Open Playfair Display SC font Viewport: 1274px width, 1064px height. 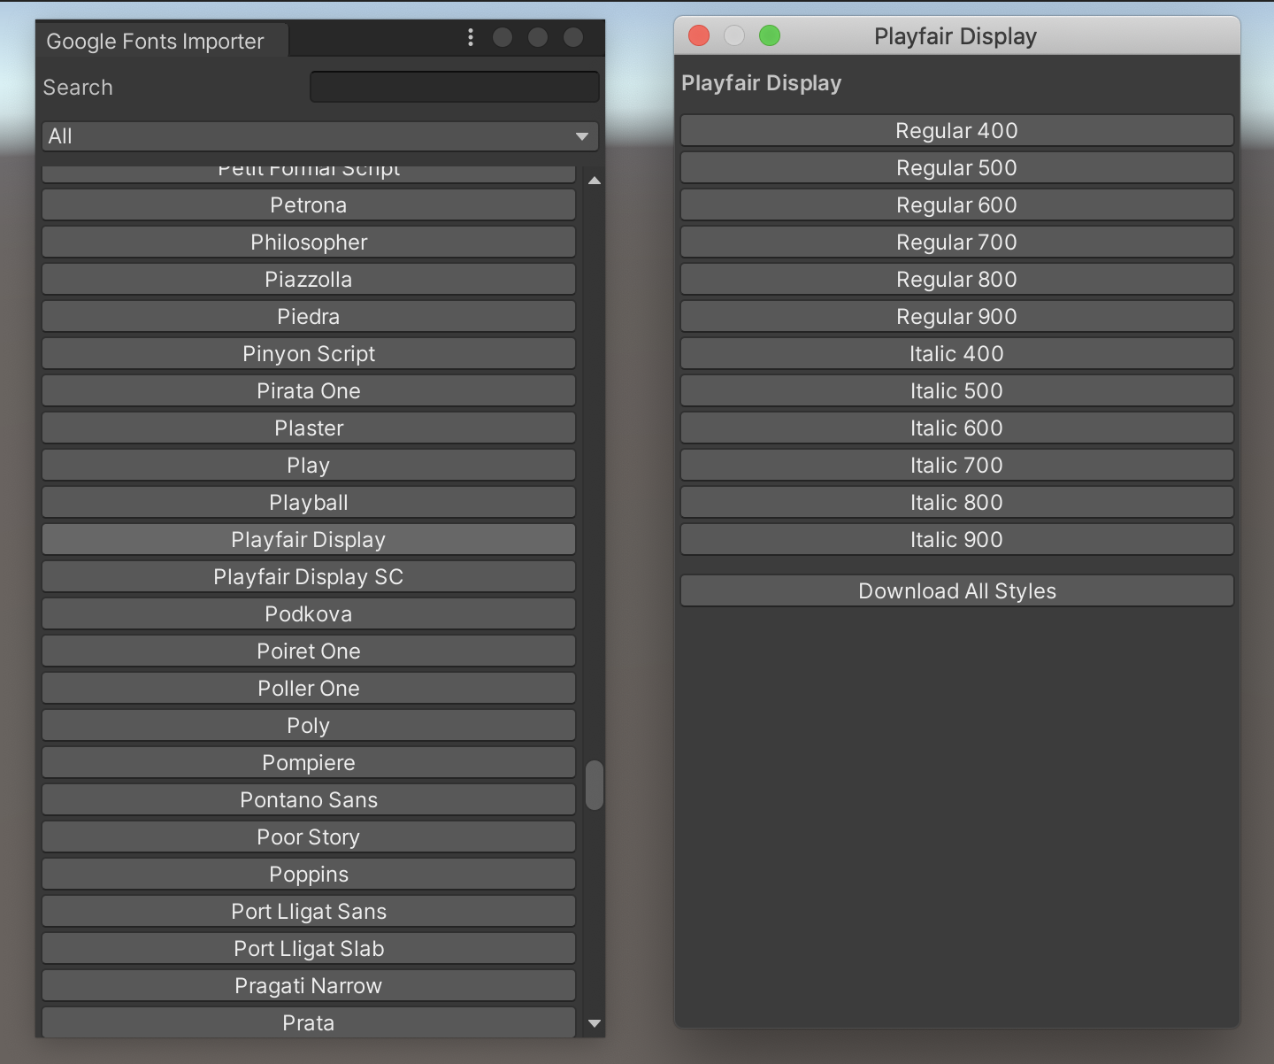[309, 577]
